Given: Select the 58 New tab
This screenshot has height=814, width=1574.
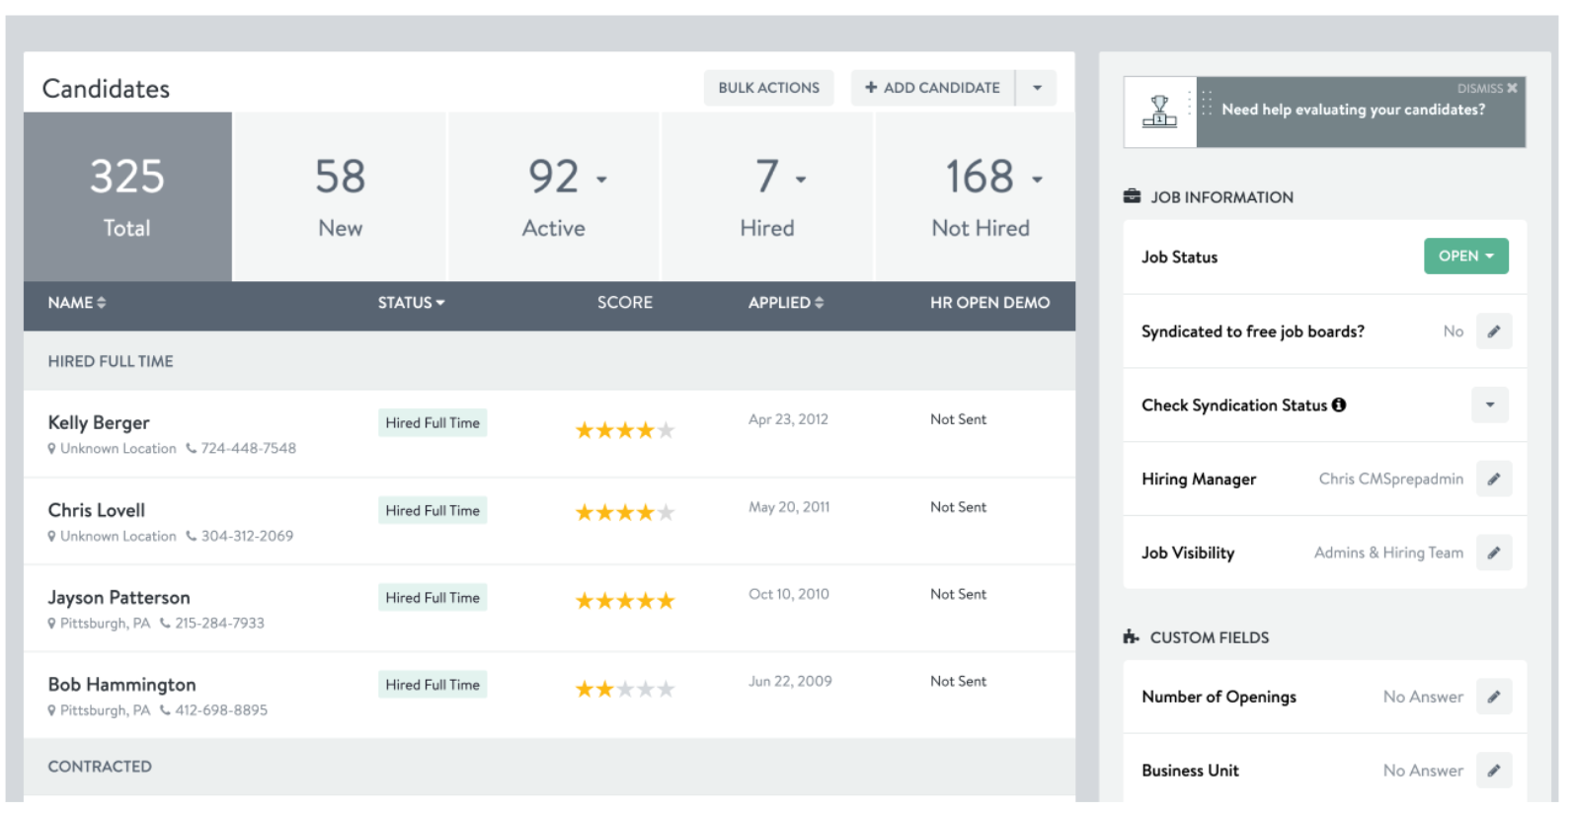Looking at the screenshot, I should [341, 197].
